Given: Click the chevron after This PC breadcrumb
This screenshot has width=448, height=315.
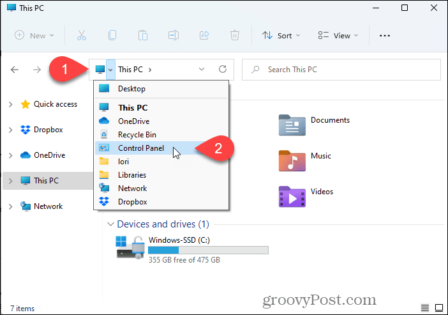Looking at the screenshot, I should coord(150,70).
